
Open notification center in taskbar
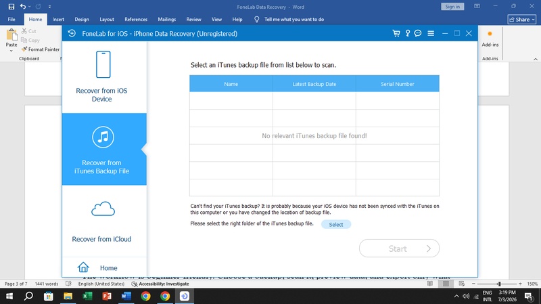click(x=529, y=296)
